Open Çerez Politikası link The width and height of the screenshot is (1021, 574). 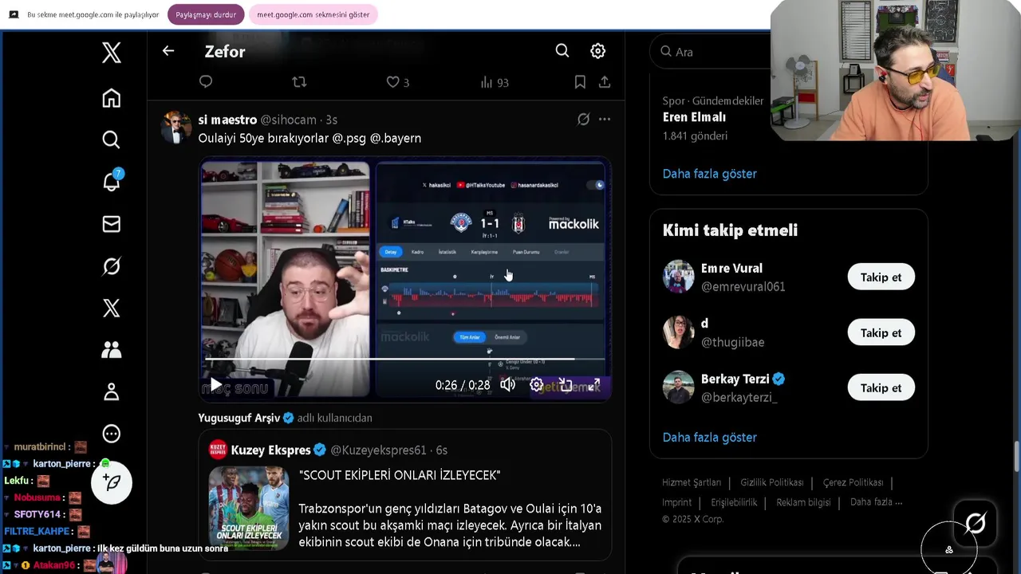[x=853, y=482]
